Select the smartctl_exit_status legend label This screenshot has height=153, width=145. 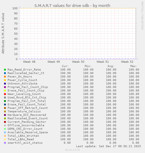(x=25, y=143)
